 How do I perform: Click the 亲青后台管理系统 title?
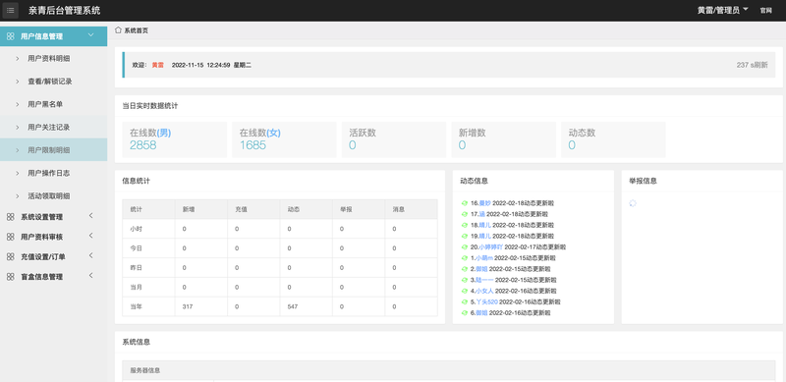(x=64, y=10)
